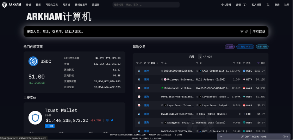
Task: Open Trust Wallet Twitter icon
Action: tap(112, 120)
